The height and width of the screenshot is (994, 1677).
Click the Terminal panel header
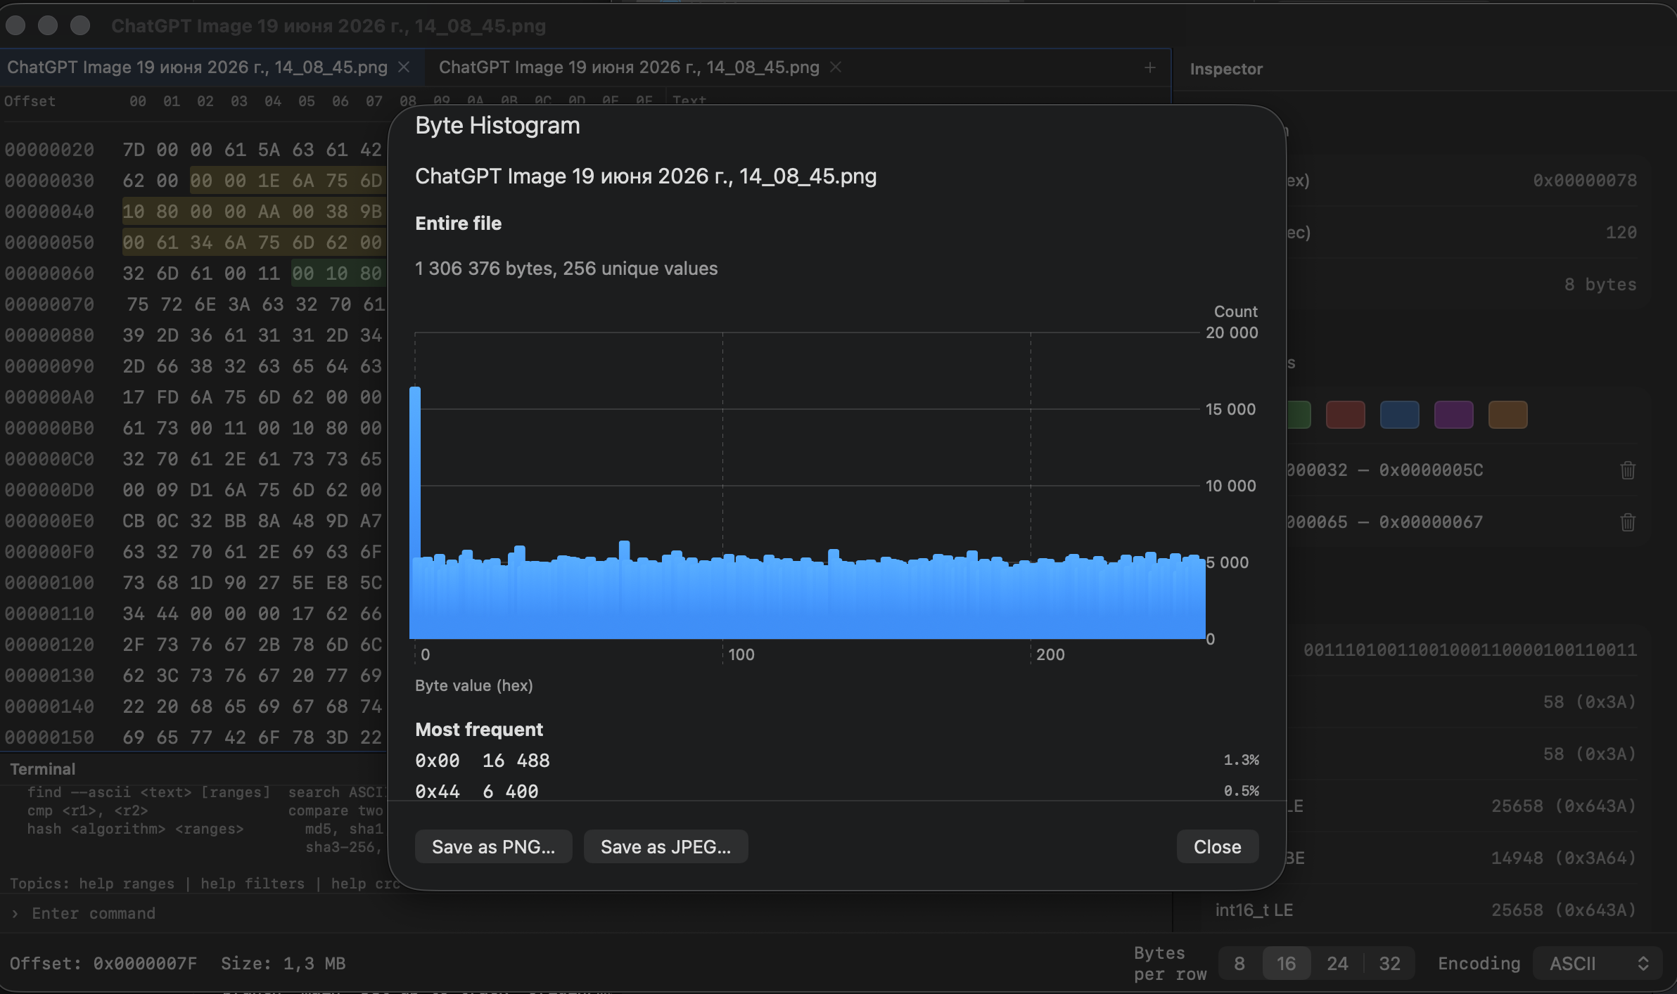coord(43,769)
